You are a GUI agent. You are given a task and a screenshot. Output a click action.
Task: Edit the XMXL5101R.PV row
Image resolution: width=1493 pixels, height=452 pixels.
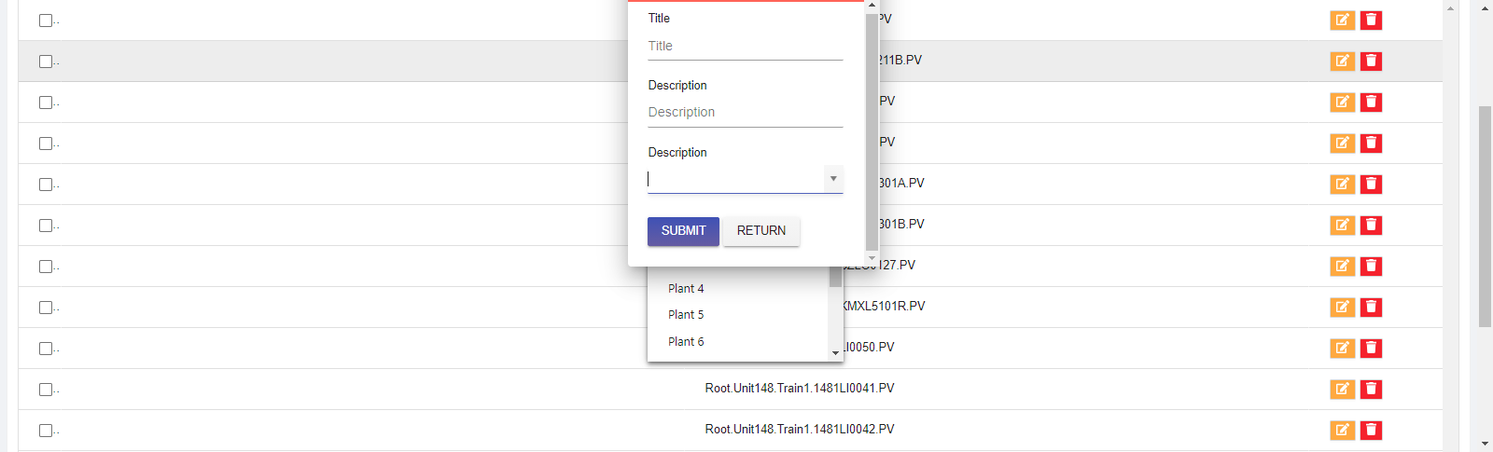1342,307
